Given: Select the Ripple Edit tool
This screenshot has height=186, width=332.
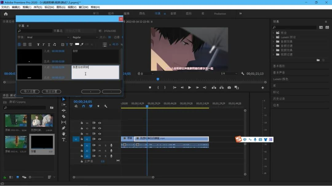Looking at the screenshot, I should [63, 110].
